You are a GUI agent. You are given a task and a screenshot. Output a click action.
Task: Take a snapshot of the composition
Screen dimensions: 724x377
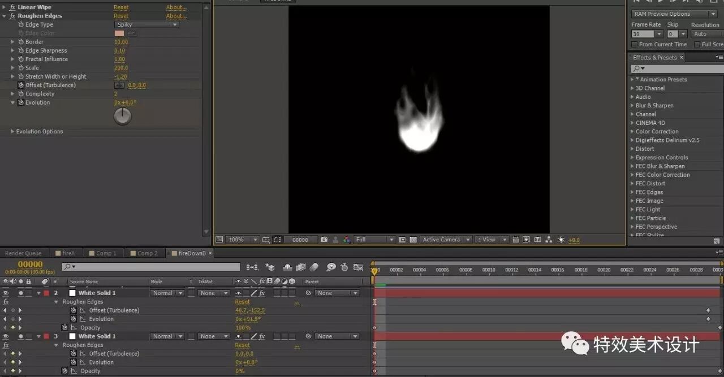pyautogui.click(x=324, y=240)
